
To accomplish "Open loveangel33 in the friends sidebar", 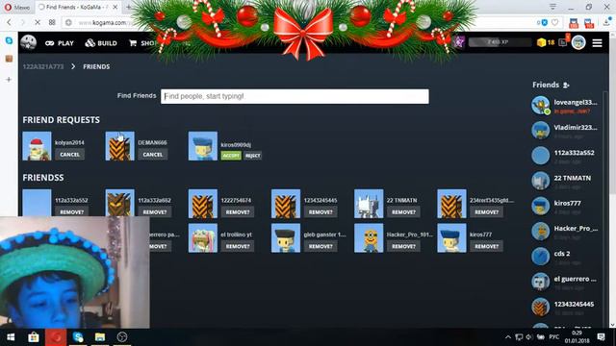I will (x=565, y=106).
